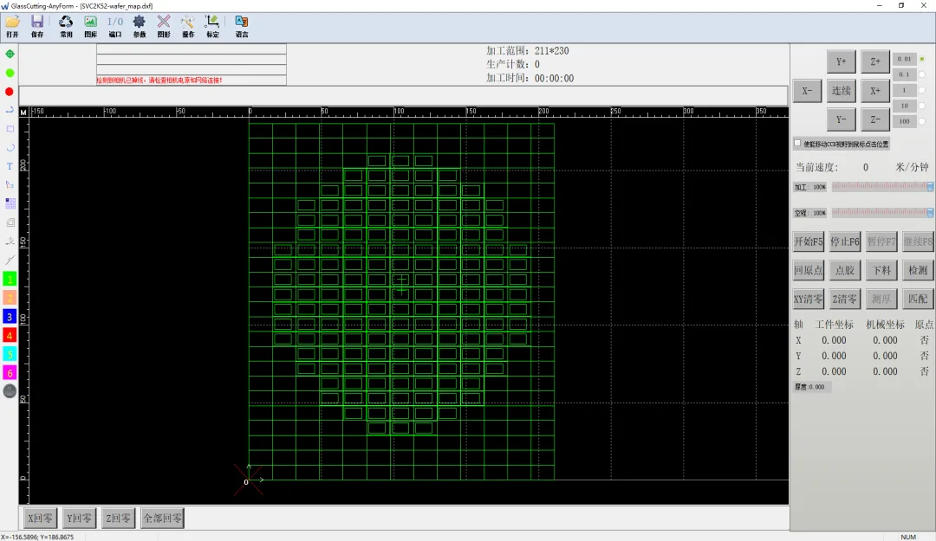Click the 0.01 step value box
Viewport: 936px width, 541px height.
904,59
